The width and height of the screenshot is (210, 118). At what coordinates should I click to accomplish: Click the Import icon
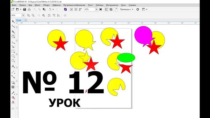(x=71, y=9)
